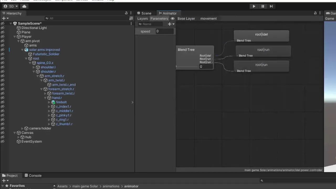Toggle visibility of Canvas
336x189 pixels.
click(3, 133)
